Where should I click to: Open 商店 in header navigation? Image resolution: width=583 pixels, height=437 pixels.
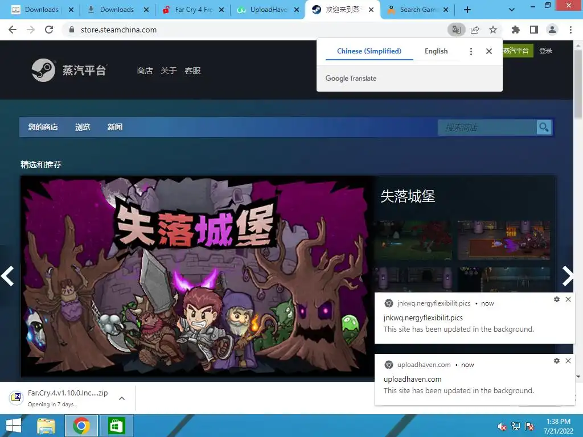(145, 71)
